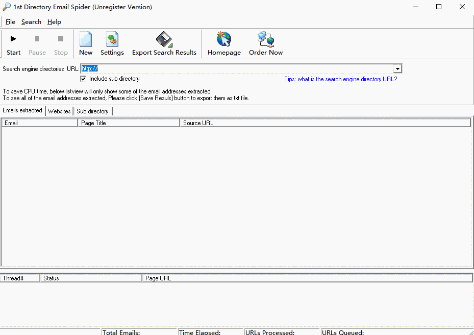474x335 pixels.
Task: Click the Stop toolbar icon
Action: 61,39
